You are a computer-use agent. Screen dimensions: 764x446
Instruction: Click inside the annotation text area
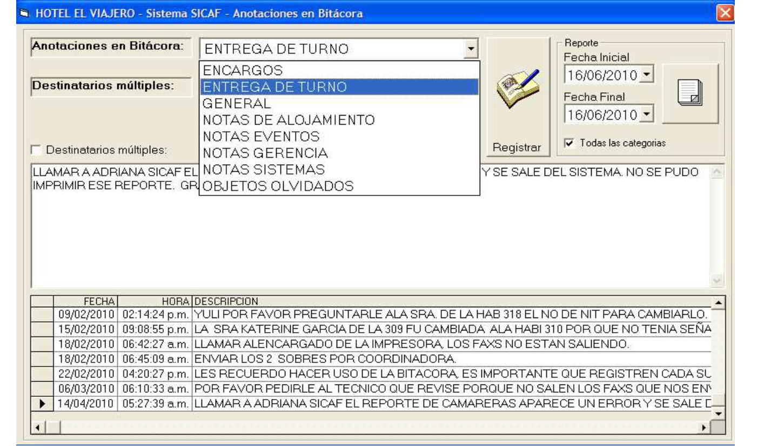367,238
